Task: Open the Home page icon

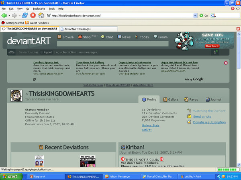Action: (x=41, y=16)
